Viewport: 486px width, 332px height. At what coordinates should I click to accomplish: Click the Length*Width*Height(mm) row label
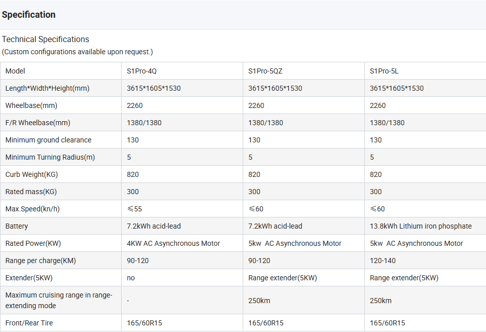(x=47, y=88)
